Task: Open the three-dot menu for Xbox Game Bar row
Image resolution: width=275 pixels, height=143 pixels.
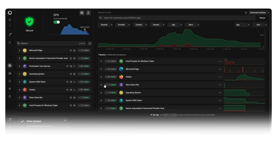Action: tap(220, 85)
